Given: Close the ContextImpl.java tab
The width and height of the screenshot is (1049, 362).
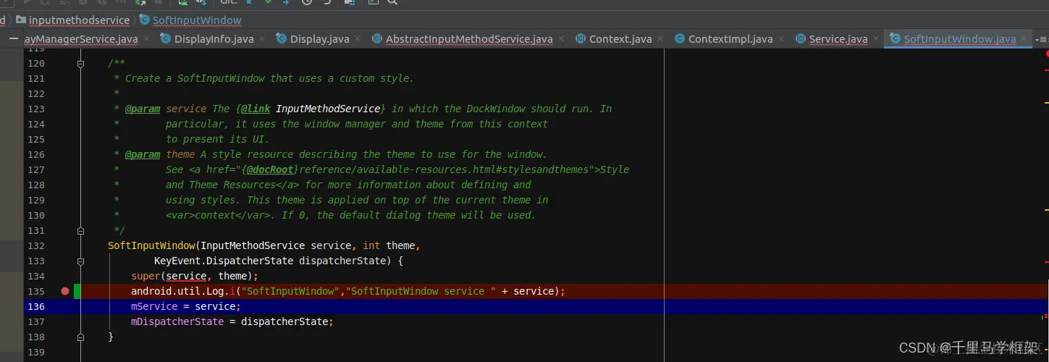Looking at the screenshot, I should point(781,39).
